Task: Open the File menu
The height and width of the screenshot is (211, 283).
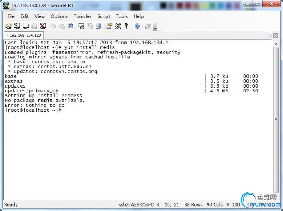Action: [x=11, y=16]
